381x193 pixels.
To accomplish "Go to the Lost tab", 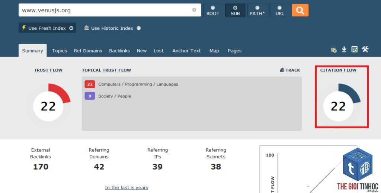I will [159, 51].
